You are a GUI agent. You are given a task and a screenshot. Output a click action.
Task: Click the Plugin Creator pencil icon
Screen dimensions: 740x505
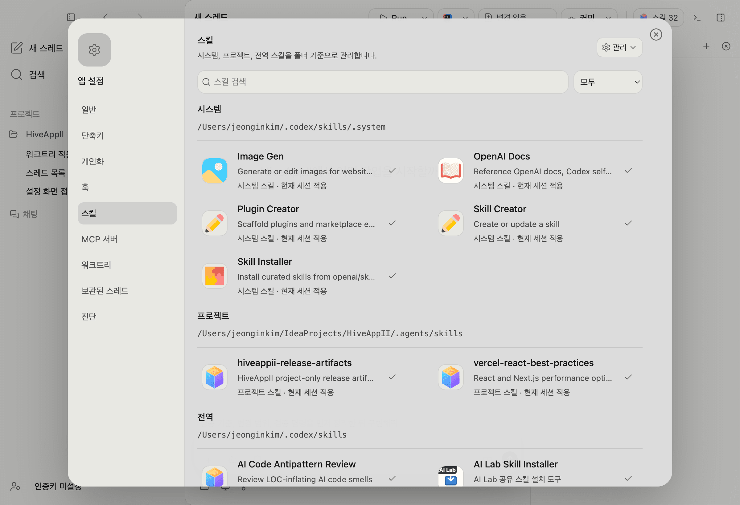pos(214,223)
